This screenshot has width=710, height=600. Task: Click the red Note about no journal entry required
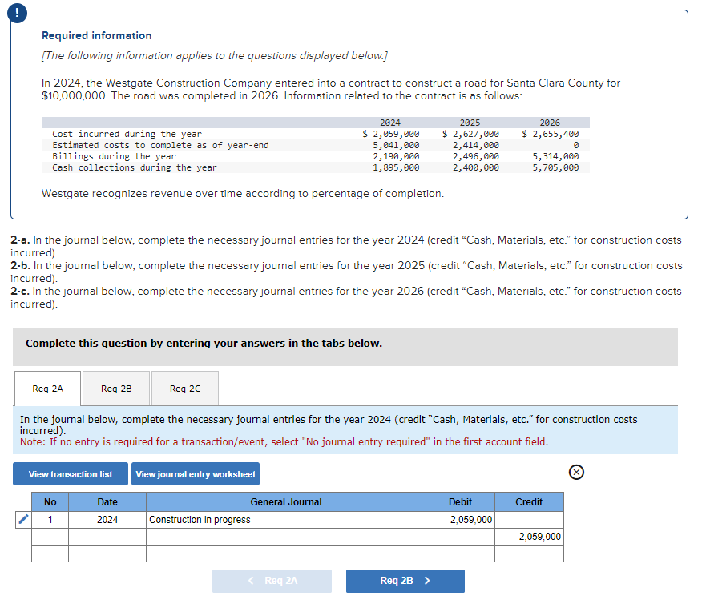pos(284,441)
